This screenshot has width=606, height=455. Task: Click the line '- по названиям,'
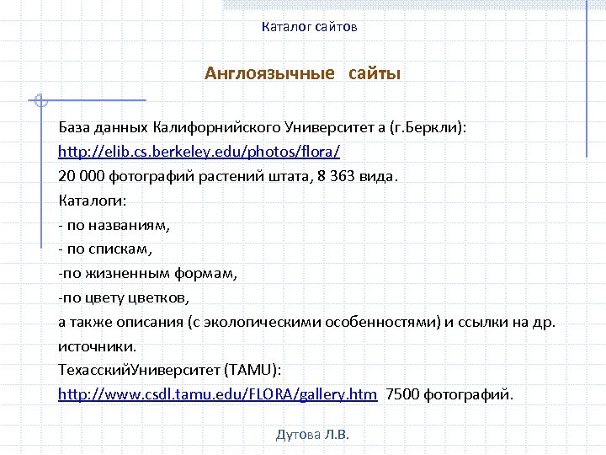click(x=114, y=225)
